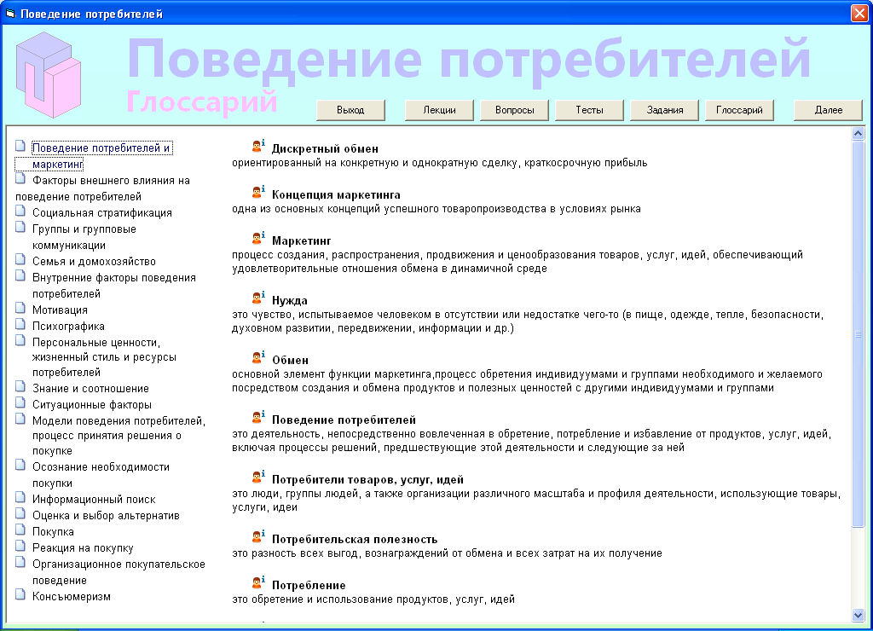The image size is (873, 631).
Task: Click the page icon beside 'Покупка'
Action: [20, 529]
